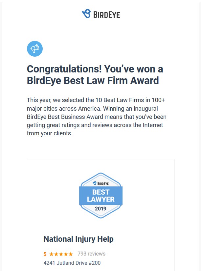201x271 pixels.
Task: Open the National Injury Help business name
Action: [78, 239]
